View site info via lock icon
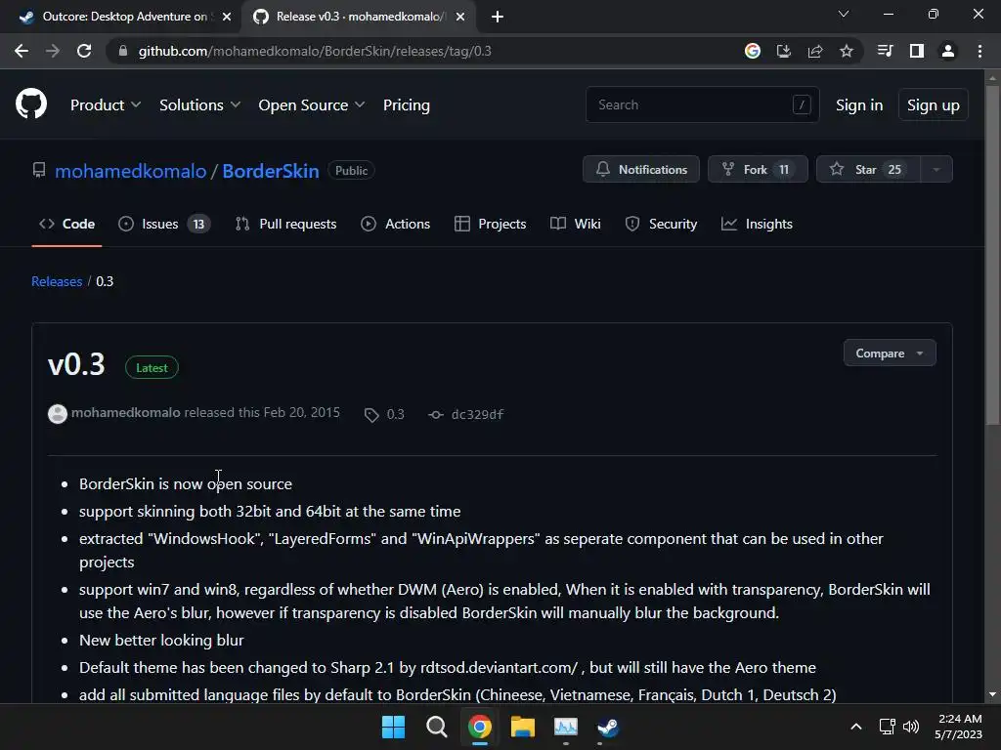1001x750 pixels. click(123, 51)
